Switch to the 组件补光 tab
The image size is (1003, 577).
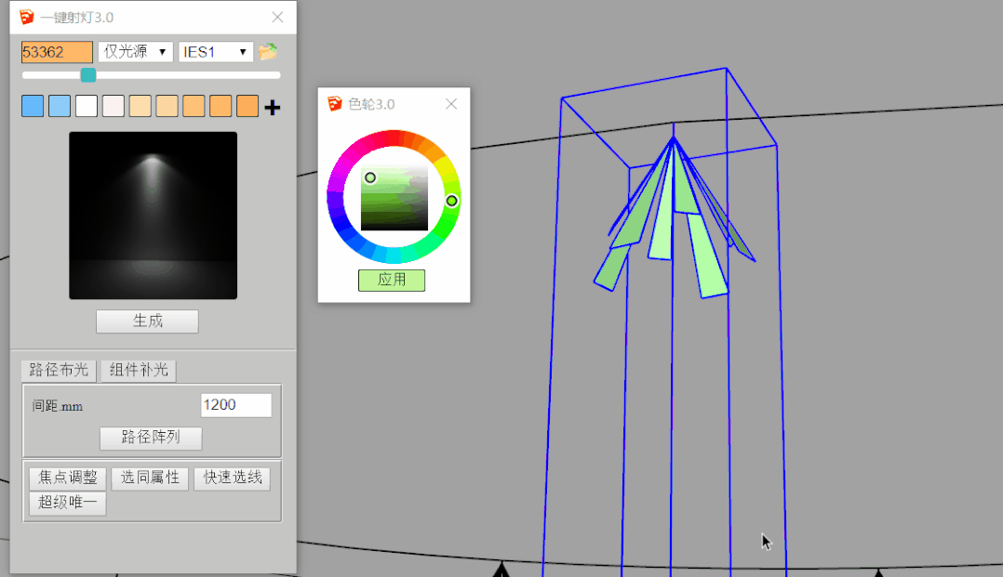click(138, 370)
